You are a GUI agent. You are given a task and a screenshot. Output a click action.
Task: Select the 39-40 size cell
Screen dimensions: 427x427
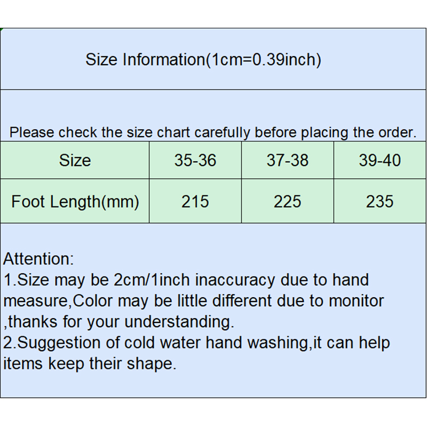coord(380,160)
